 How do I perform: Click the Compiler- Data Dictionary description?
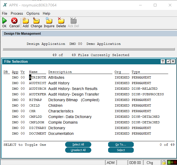tap(70, 117)
